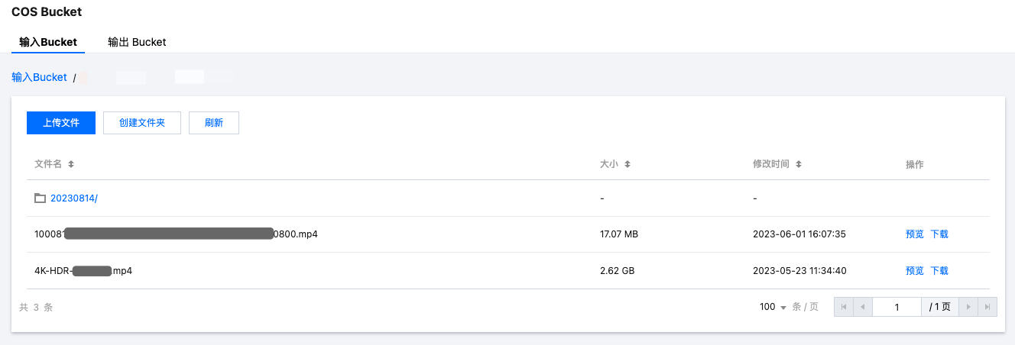Sort the list by 文件名 arrows
The width and height of the screenshot is (1015, 345).
(71, 165)
